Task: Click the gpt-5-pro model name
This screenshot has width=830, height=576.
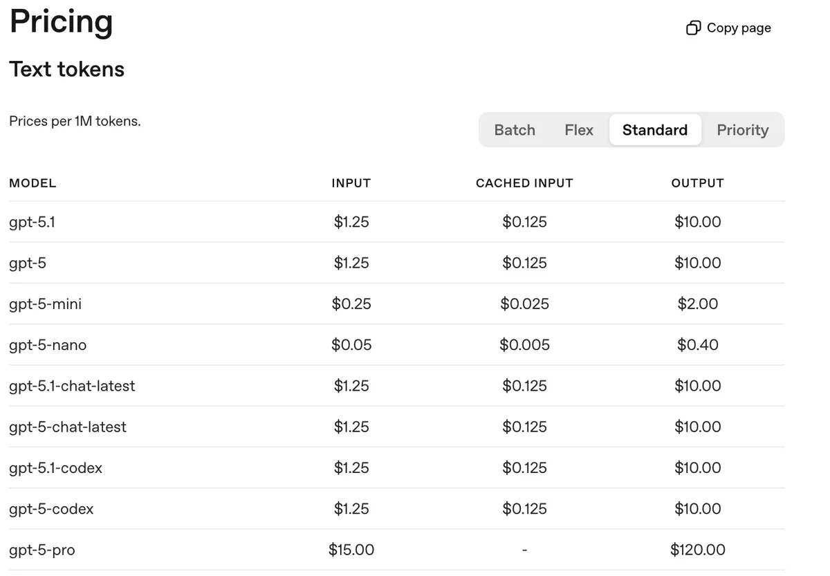Action: (41, 550)
